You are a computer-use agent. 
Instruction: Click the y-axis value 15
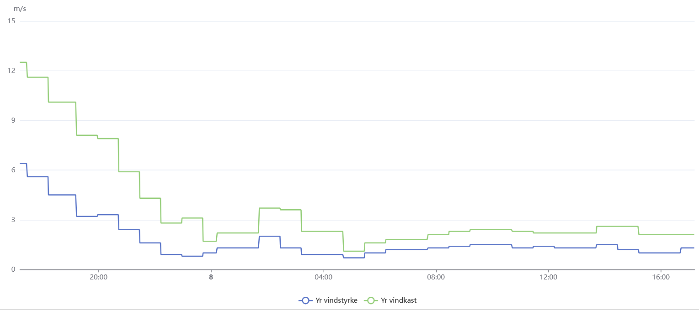click(x=11, y=21)
